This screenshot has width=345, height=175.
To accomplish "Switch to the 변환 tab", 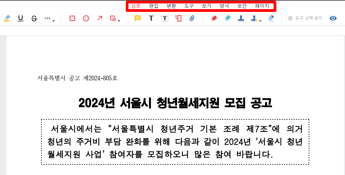I will pos(171,6).
